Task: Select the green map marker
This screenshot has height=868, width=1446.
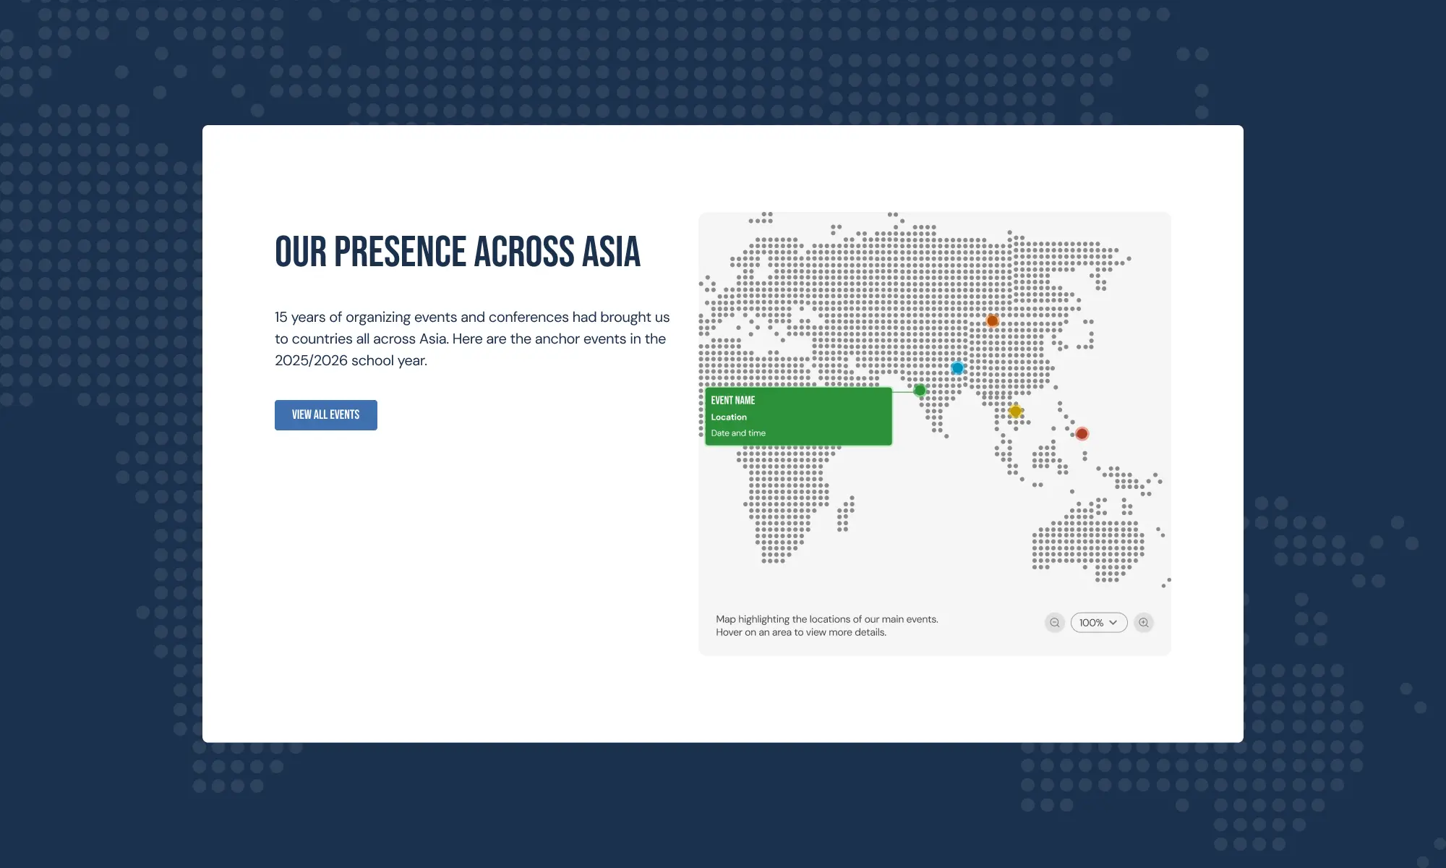Action: pos(920,391)
